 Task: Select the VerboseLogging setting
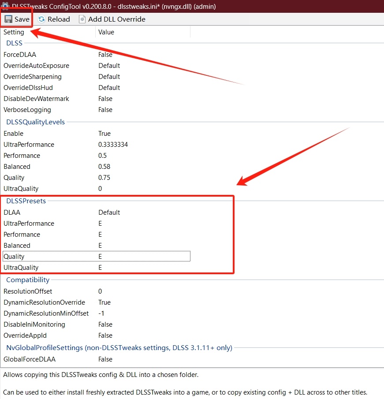click(27, 110)
